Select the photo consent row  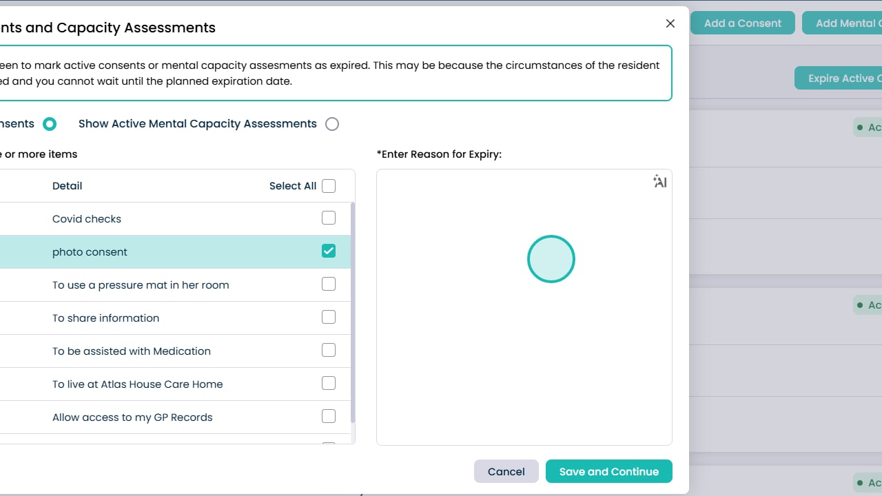coord(172,252)
